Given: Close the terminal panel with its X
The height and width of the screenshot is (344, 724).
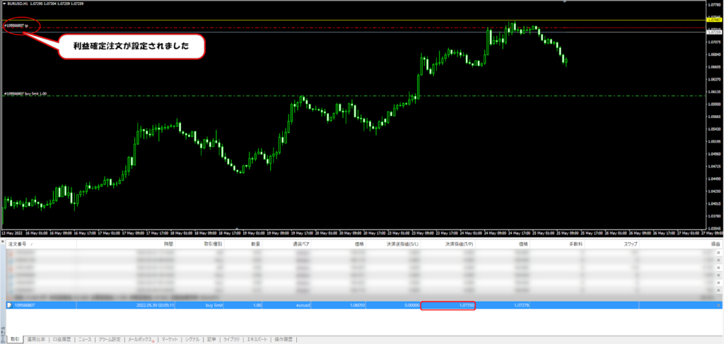Looking at the screenshot, I should [2, 241].
